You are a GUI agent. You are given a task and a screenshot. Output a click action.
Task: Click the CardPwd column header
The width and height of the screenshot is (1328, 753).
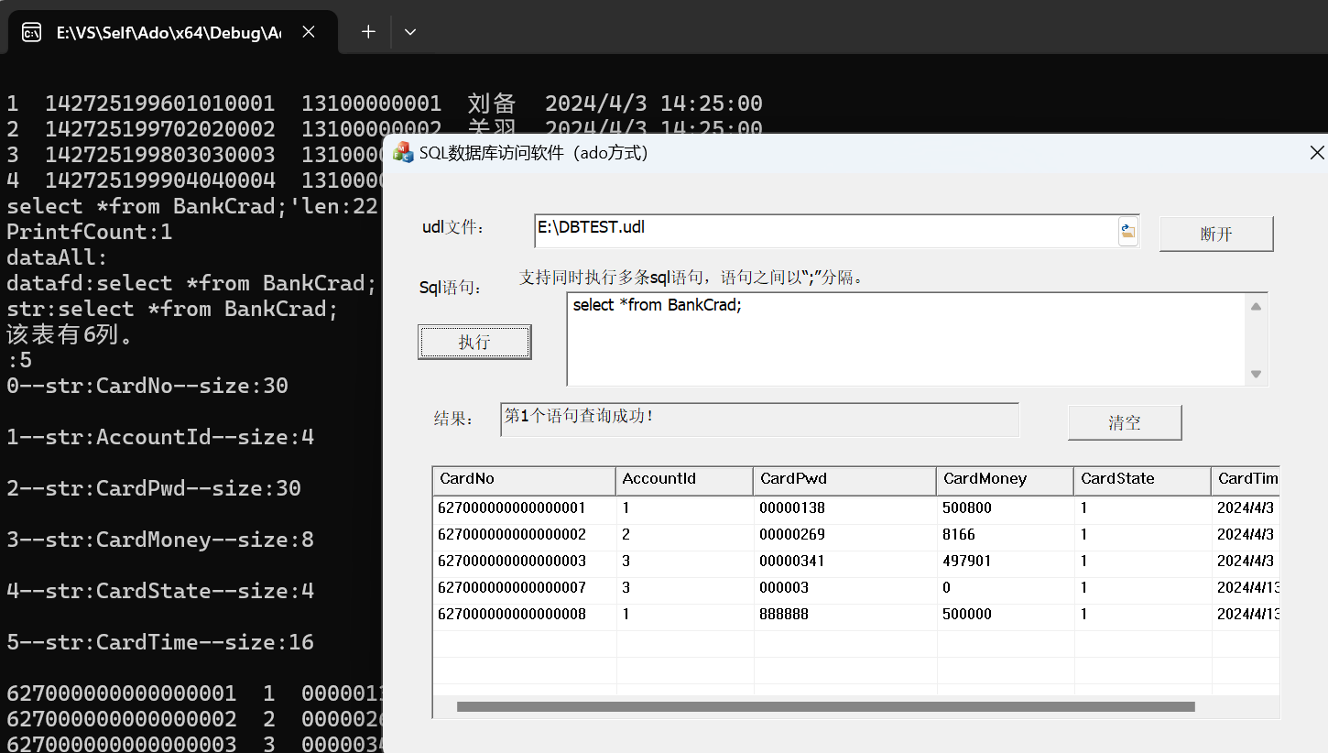844,479
